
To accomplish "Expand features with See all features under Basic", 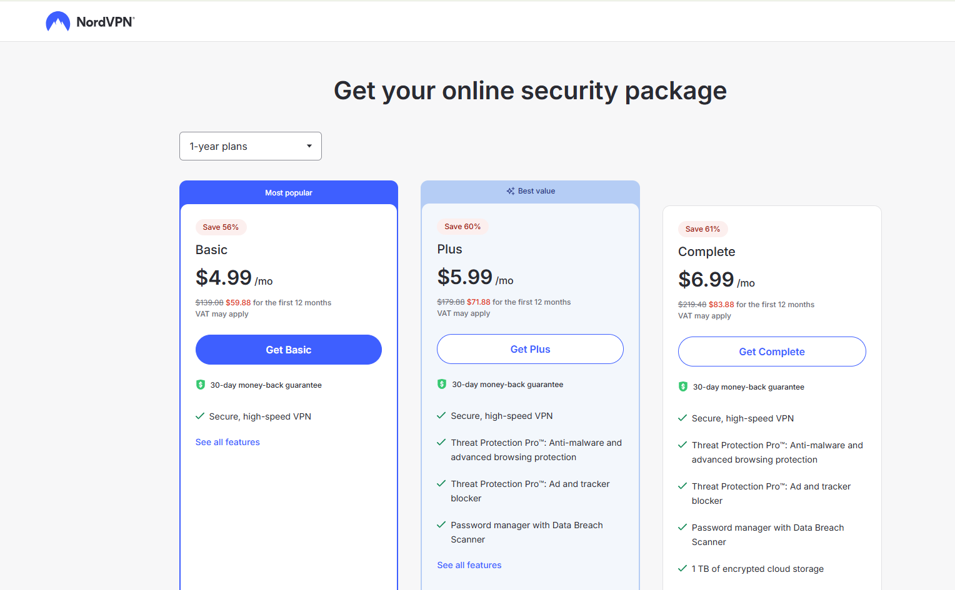I will click(227, 441).
